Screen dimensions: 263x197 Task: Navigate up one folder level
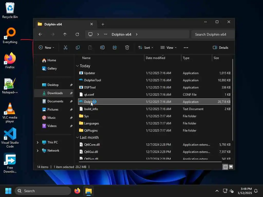[65, 34]
